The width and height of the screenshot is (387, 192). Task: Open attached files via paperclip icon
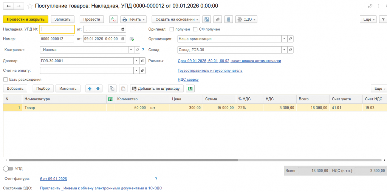(218, 19)
